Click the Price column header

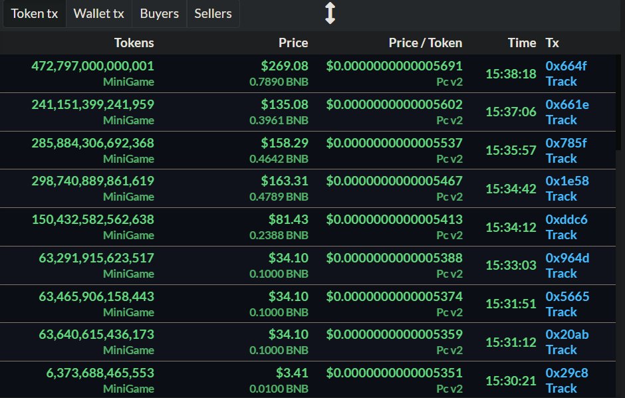pos(293,43)
